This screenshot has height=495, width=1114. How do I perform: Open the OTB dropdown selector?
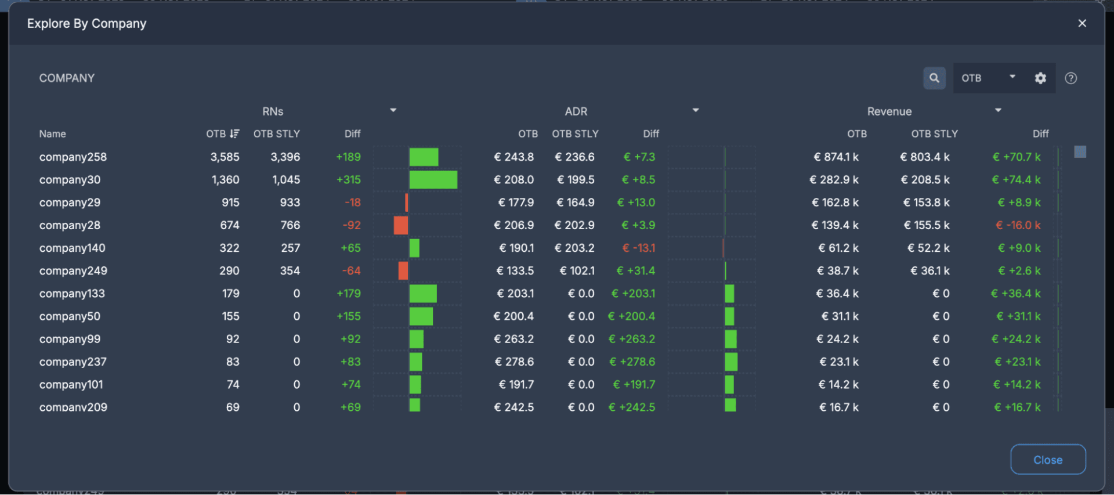click(988, 78)
